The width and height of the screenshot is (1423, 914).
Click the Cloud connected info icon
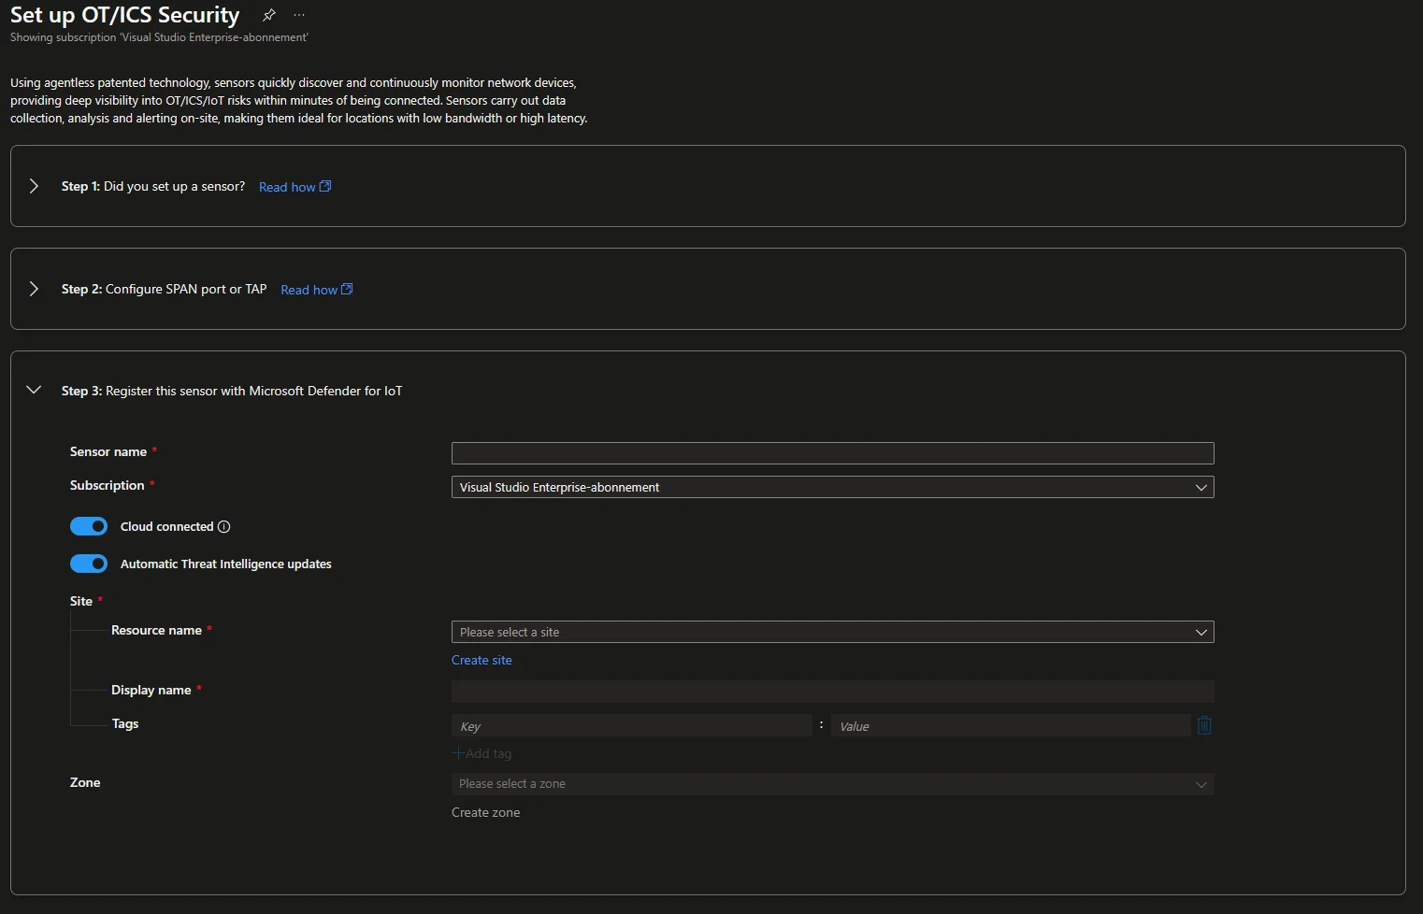pos(224,527)
